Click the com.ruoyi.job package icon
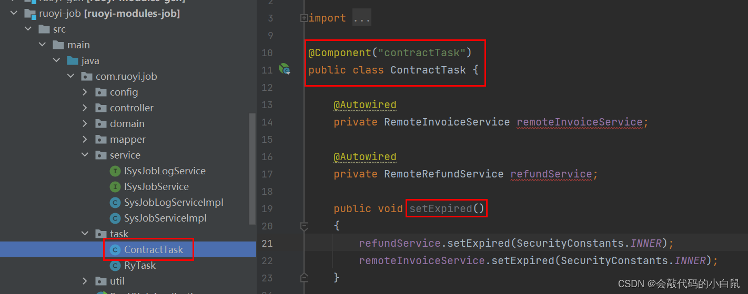This screenshot has height=294, width=748. click(x=87, y=77)
